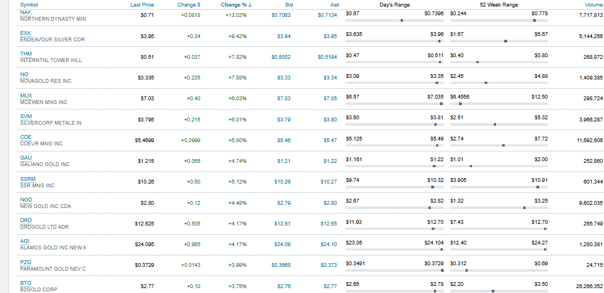Viewport: 604px width, 293px height.
Task: Open EXK Endeavour Silver symbol link
Action: [26, 33]
